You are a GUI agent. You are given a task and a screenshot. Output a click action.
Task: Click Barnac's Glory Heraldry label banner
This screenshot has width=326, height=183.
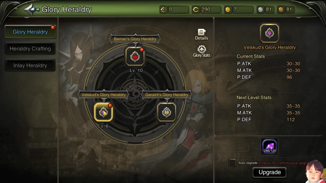pyautogui.click(x=135, y=39)
